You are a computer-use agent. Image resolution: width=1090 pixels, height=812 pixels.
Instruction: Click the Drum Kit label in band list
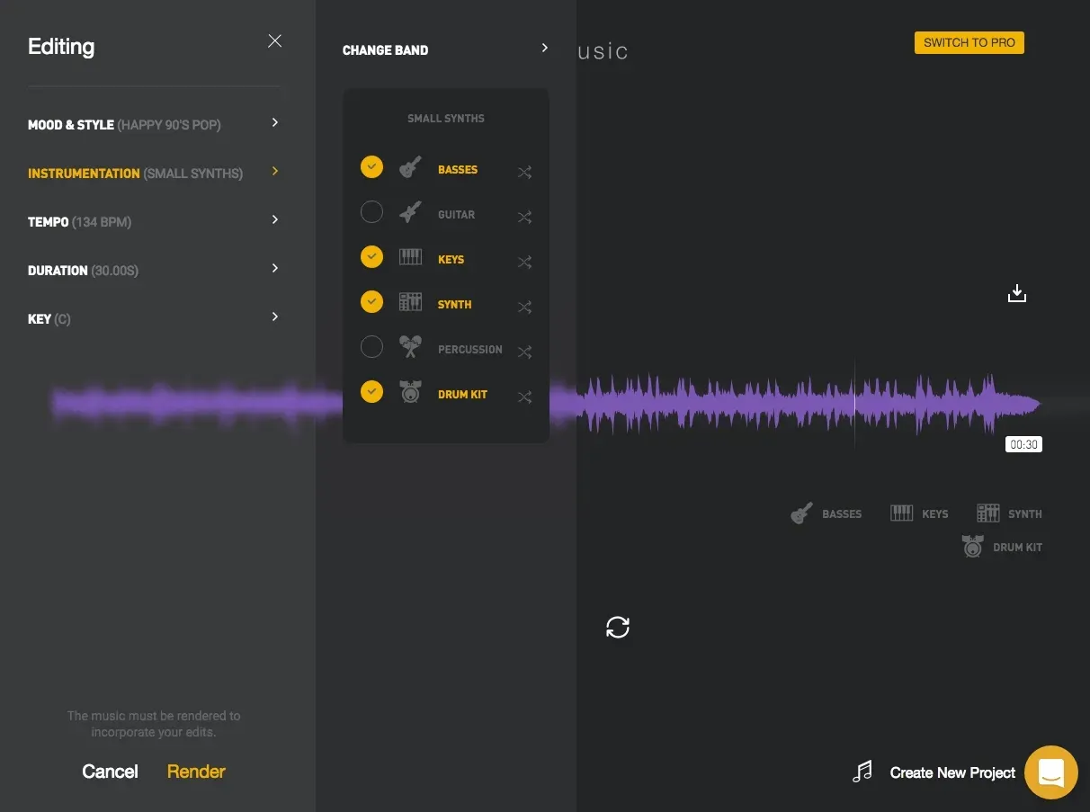pos(462,395)
